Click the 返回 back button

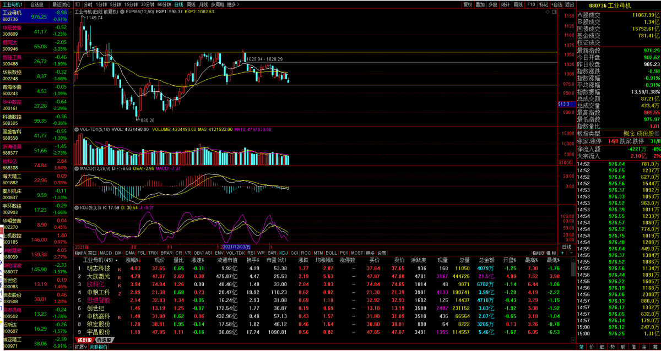[x=569, y=4]
